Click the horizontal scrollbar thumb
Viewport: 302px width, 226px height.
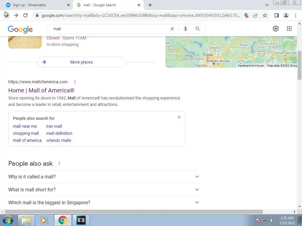(134, 212)
